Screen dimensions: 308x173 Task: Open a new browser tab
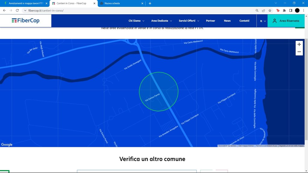click(150, 3)
